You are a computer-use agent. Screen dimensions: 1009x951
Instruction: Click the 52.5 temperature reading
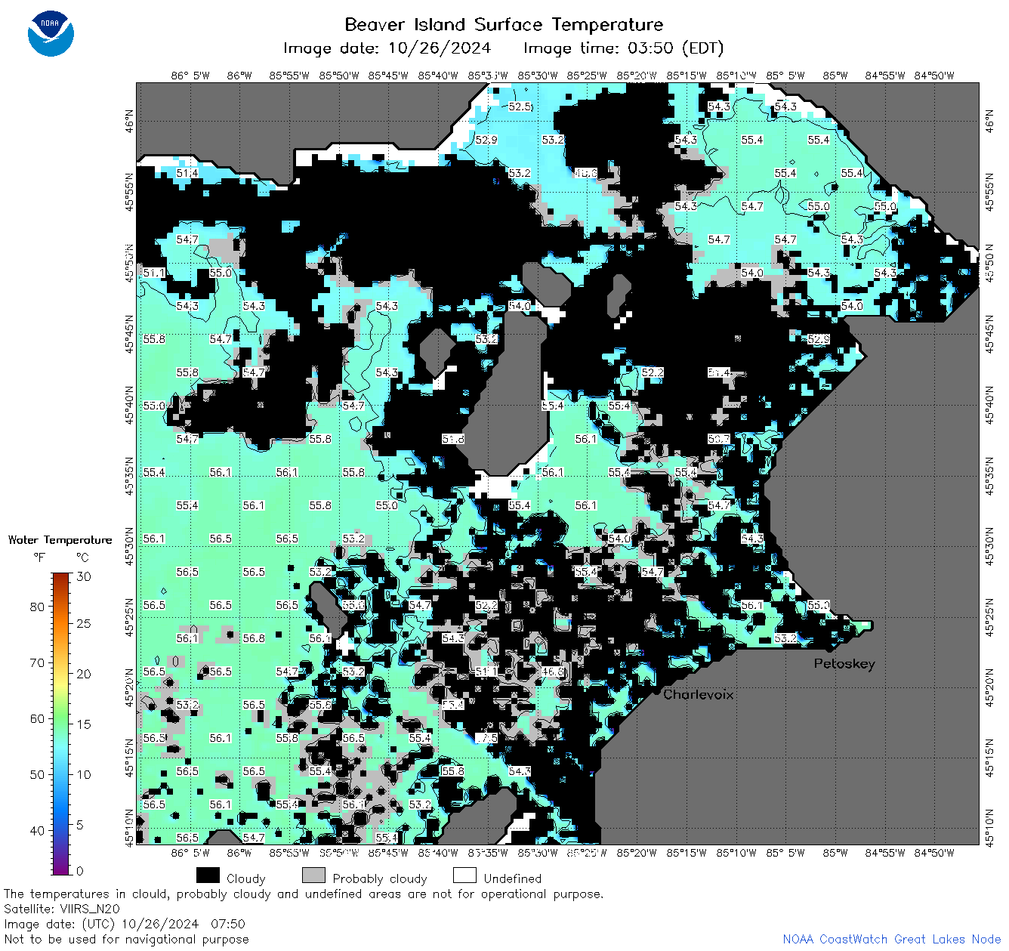point(520,107)
